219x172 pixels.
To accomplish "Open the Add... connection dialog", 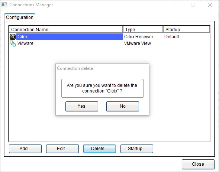I will click(x=25, y=149).
